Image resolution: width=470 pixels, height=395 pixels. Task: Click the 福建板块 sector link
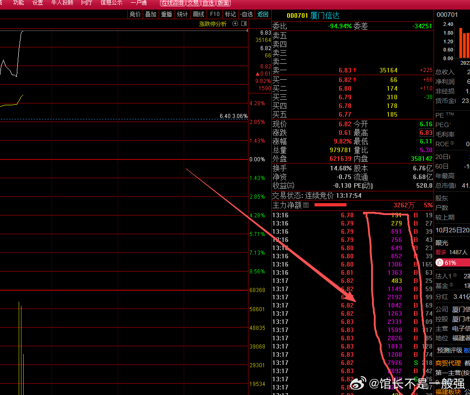tap(448, 392)
